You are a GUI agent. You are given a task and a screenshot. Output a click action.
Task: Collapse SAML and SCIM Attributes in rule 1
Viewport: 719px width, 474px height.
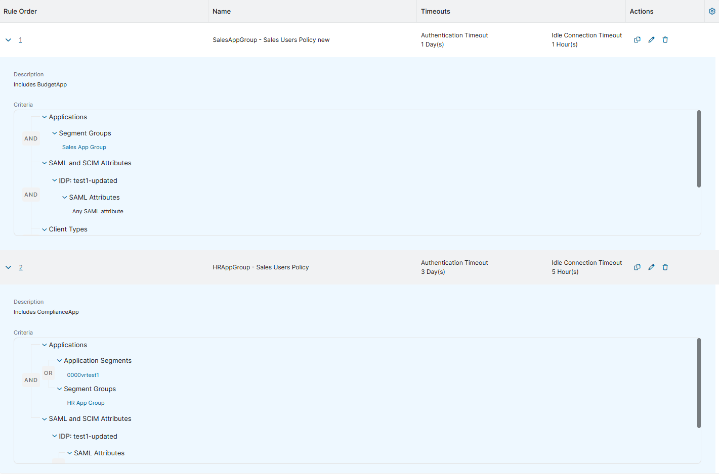click(45, 163)
